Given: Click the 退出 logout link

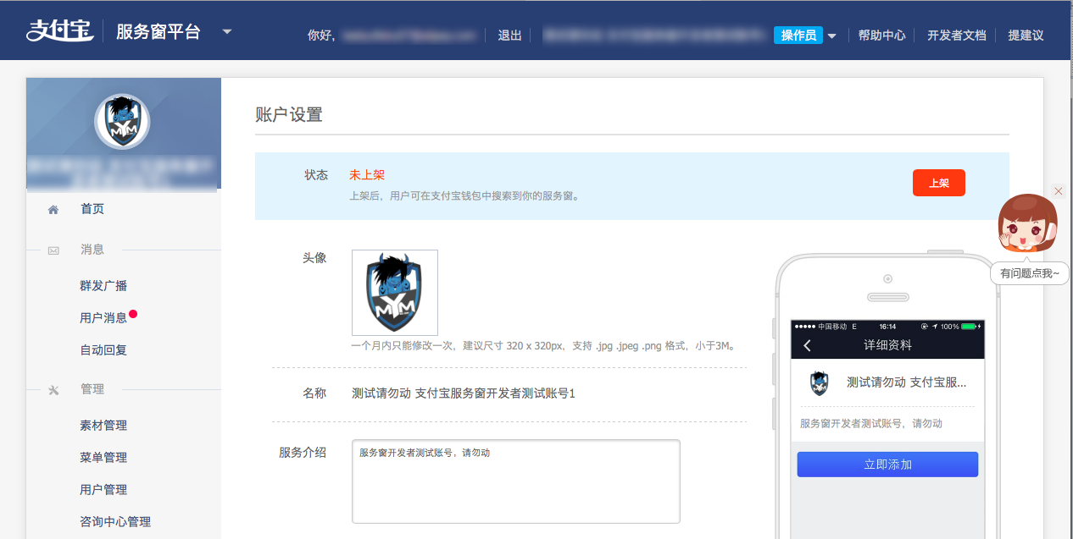Looking at the screenshot, I should tap(509, 36).
